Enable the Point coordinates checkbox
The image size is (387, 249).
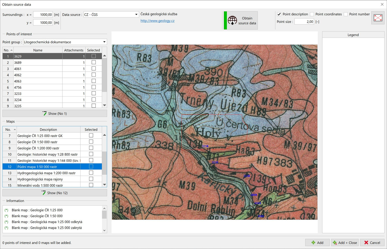pos(312,14)
